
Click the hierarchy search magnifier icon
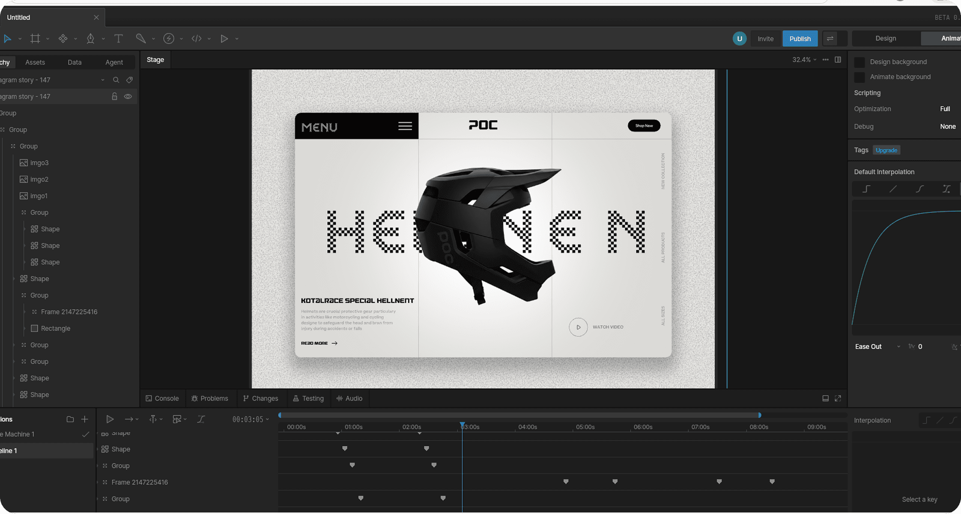[x=116, y=80]
